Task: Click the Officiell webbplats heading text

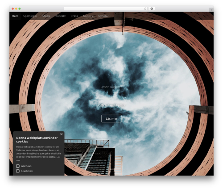Action: (x=111, y=105)
